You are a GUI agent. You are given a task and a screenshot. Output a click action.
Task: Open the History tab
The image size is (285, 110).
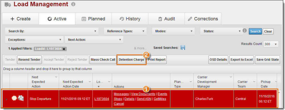point(130,19)
